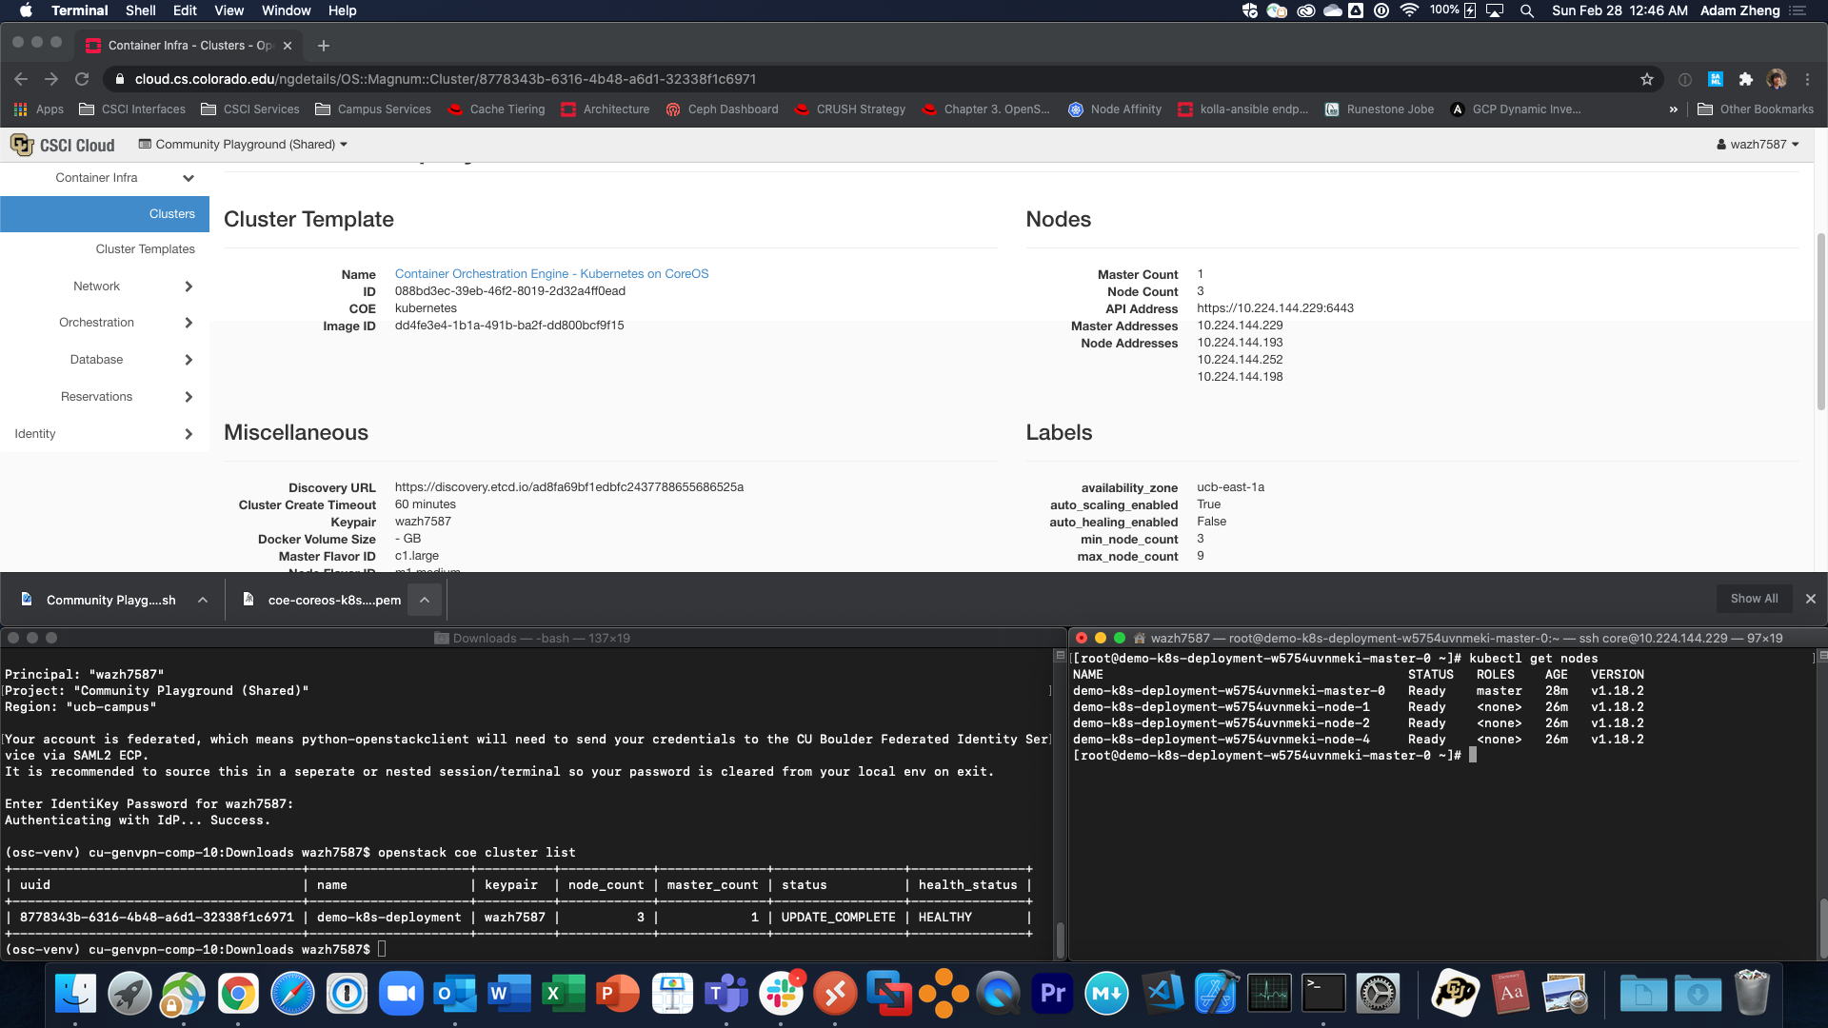Open the Window menu
Image resolution: width=1828 pixels, height=1028 pixels.
pos(286,10)
